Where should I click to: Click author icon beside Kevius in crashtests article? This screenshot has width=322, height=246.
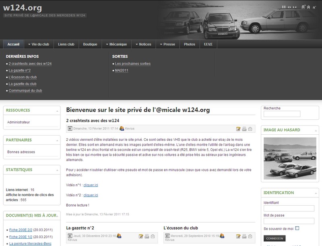(122, 129)
